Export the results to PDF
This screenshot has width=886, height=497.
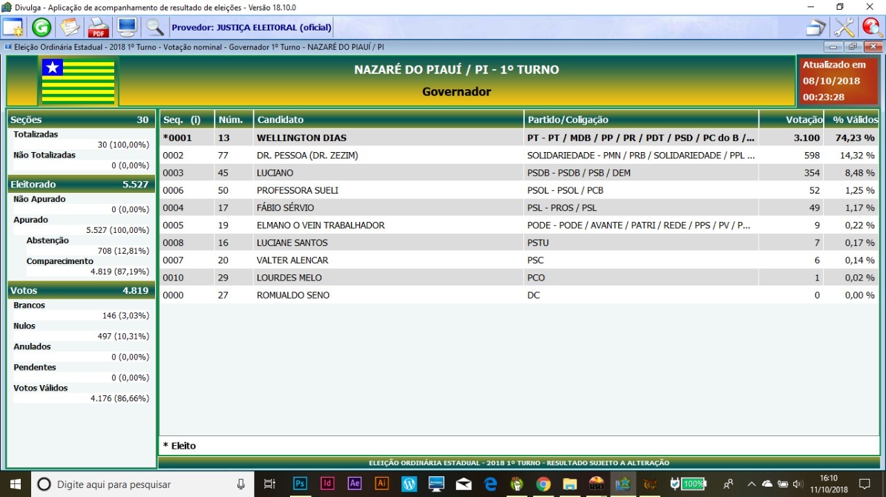point(98,28)
